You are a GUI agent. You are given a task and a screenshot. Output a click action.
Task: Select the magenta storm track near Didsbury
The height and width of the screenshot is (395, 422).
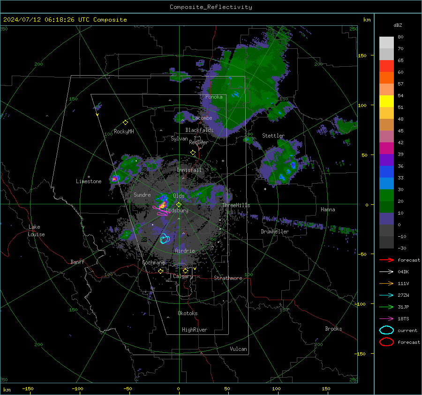(x=160, y=210)
